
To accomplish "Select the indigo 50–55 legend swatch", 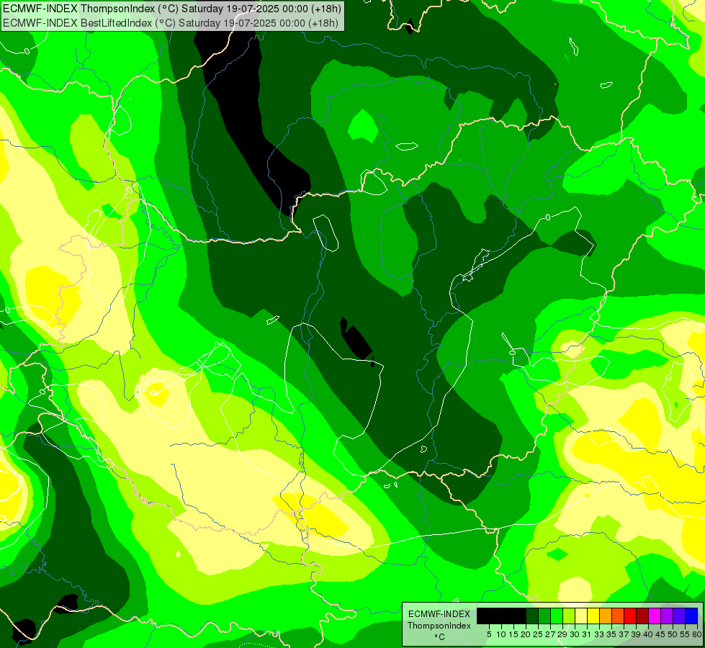I will [679, 616].
